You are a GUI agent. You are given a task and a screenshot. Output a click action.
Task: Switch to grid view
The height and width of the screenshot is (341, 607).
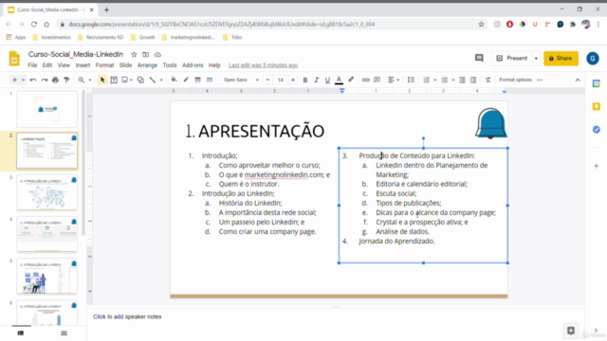click(x=64, y=332)
